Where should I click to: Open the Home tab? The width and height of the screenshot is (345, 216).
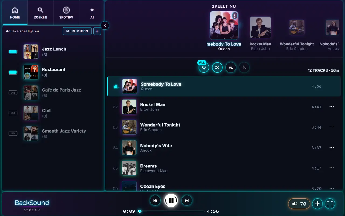[15, 13]
